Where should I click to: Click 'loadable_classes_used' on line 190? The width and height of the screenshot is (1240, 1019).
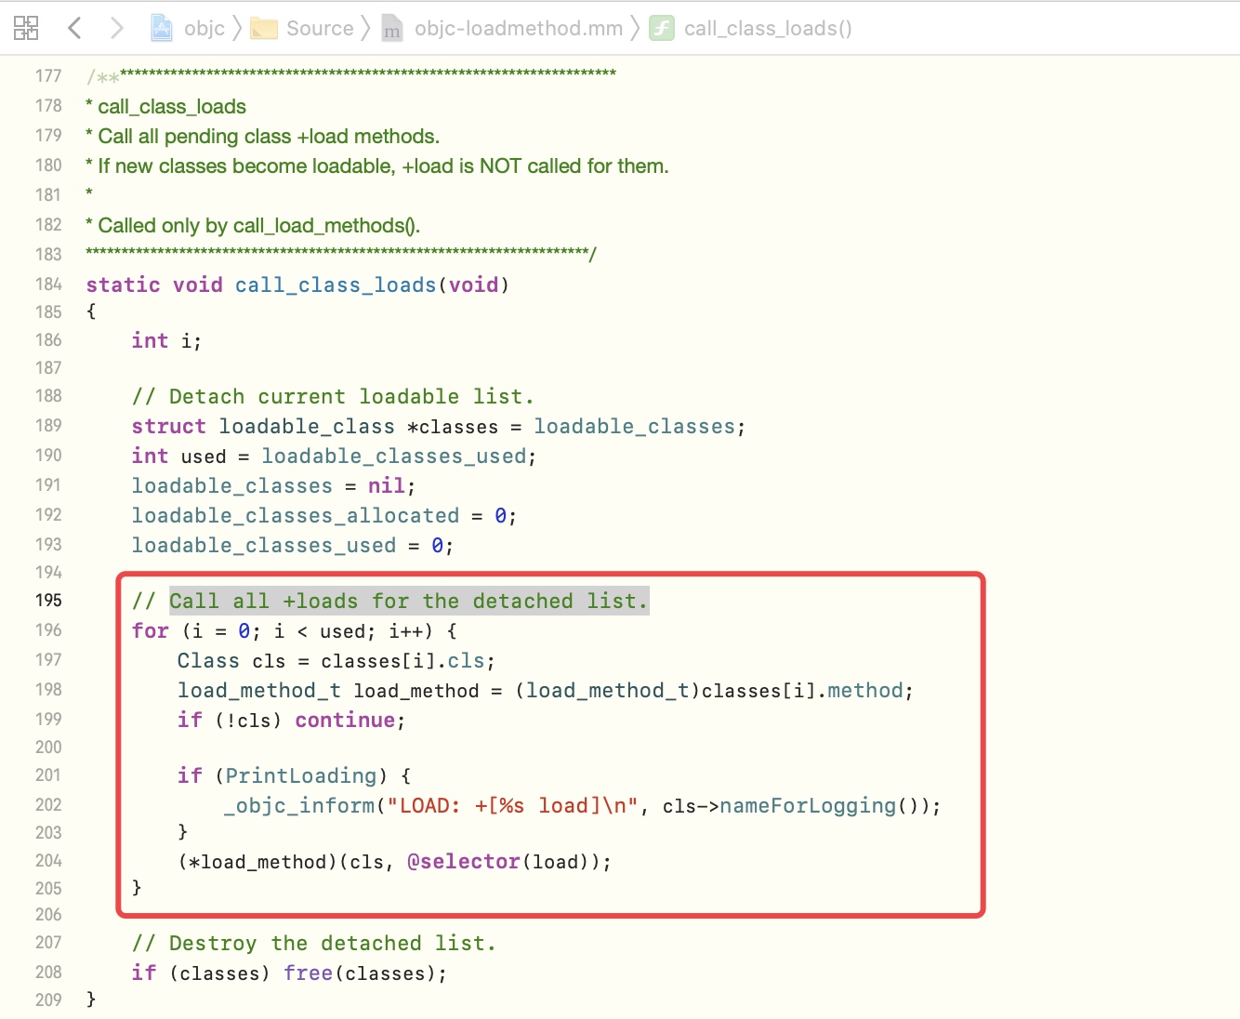(x=394, y=456)
